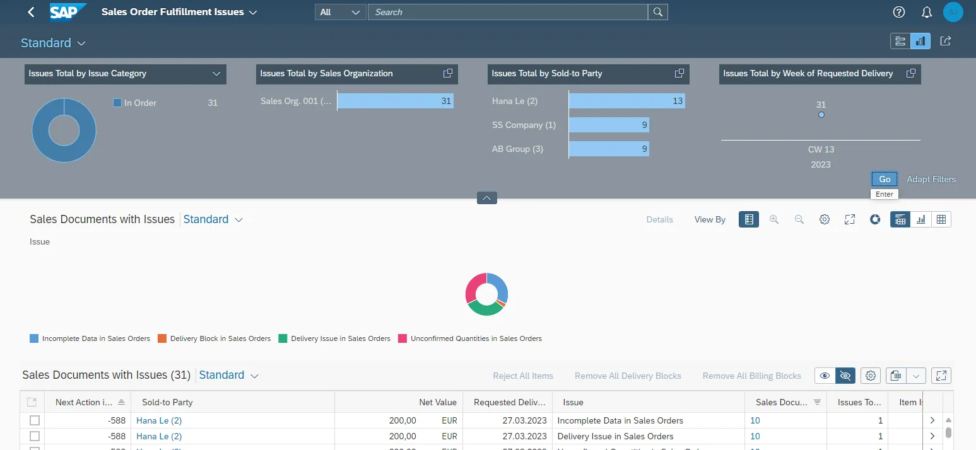Select checkbox for first Hana Le row
This screenshot has height=450, width=976.
pos(35,420)
